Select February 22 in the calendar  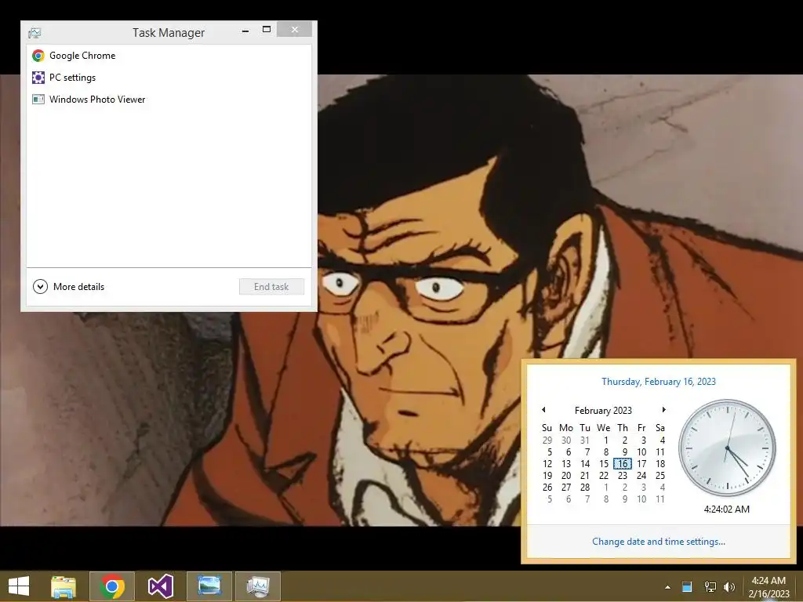click(604, 476)
